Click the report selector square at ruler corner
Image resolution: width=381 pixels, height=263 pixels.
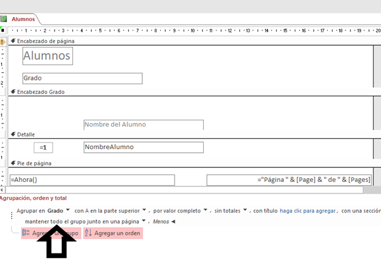pyautogui.click(x=3, y=30)
